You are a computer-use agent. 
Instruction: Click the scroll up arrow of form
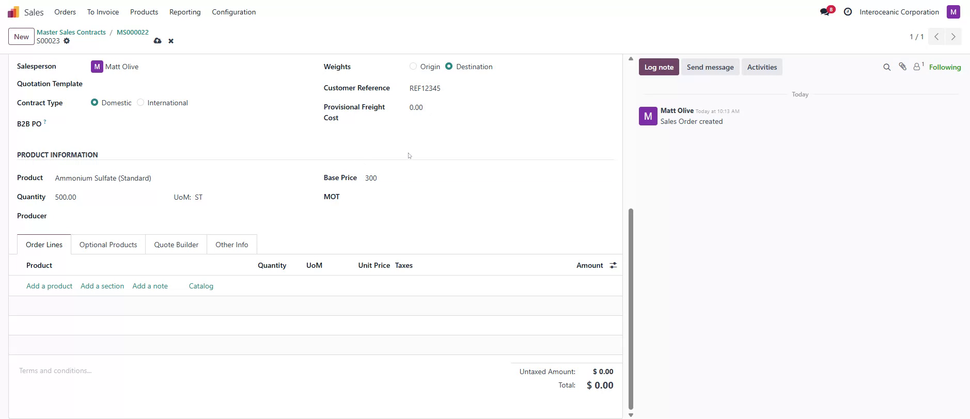pos(631,59)
